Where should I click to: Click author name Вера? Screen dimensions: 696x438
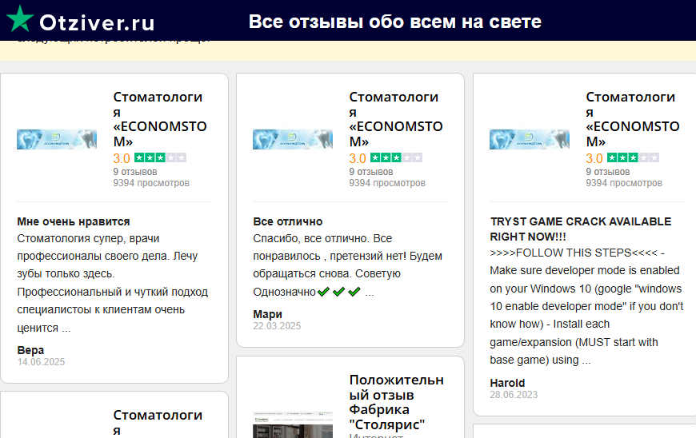[x=30, y=350]
